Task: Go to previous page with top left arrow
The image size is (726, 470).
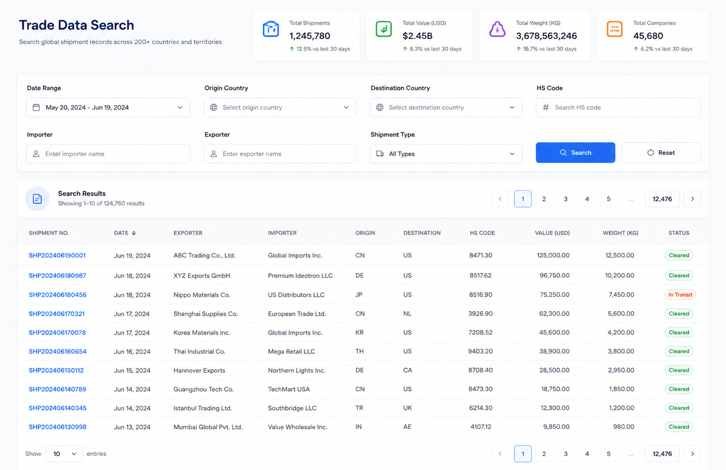Action: coord(500,199)
